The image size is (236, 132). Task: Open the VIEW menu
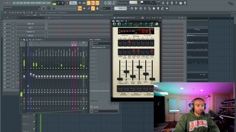[x=32, y=3]
